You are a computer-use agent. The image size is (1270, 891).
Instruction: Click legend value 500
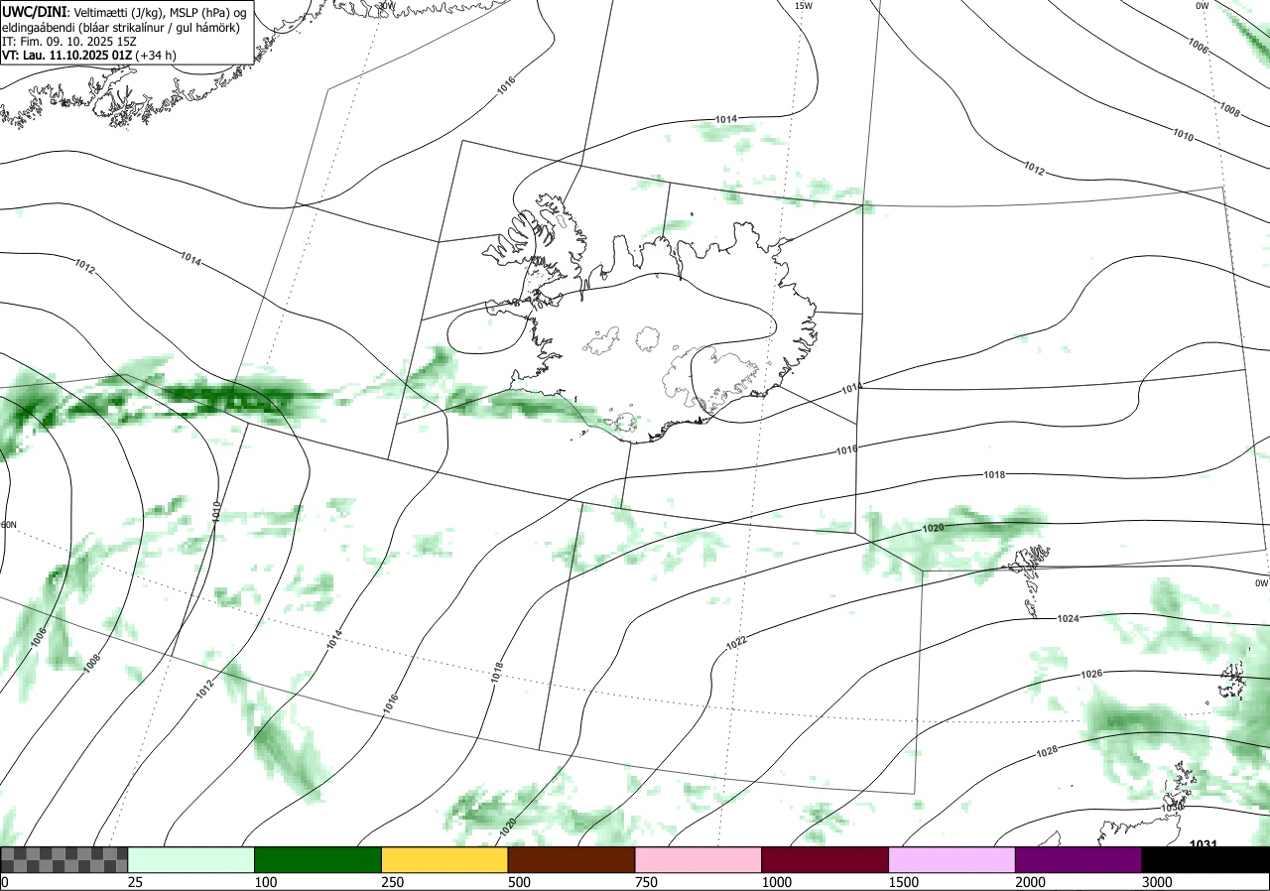(x=520, y=882)
